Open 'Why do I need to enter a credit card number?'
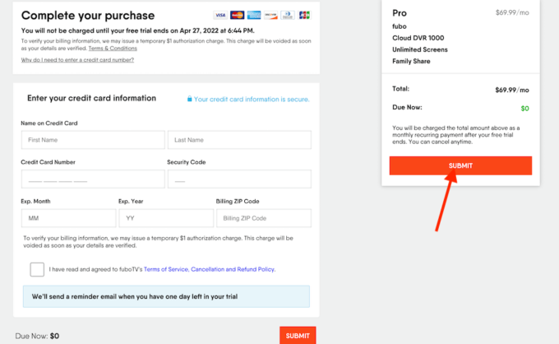Viewport: 559px width, 344px height. (77, 60)
